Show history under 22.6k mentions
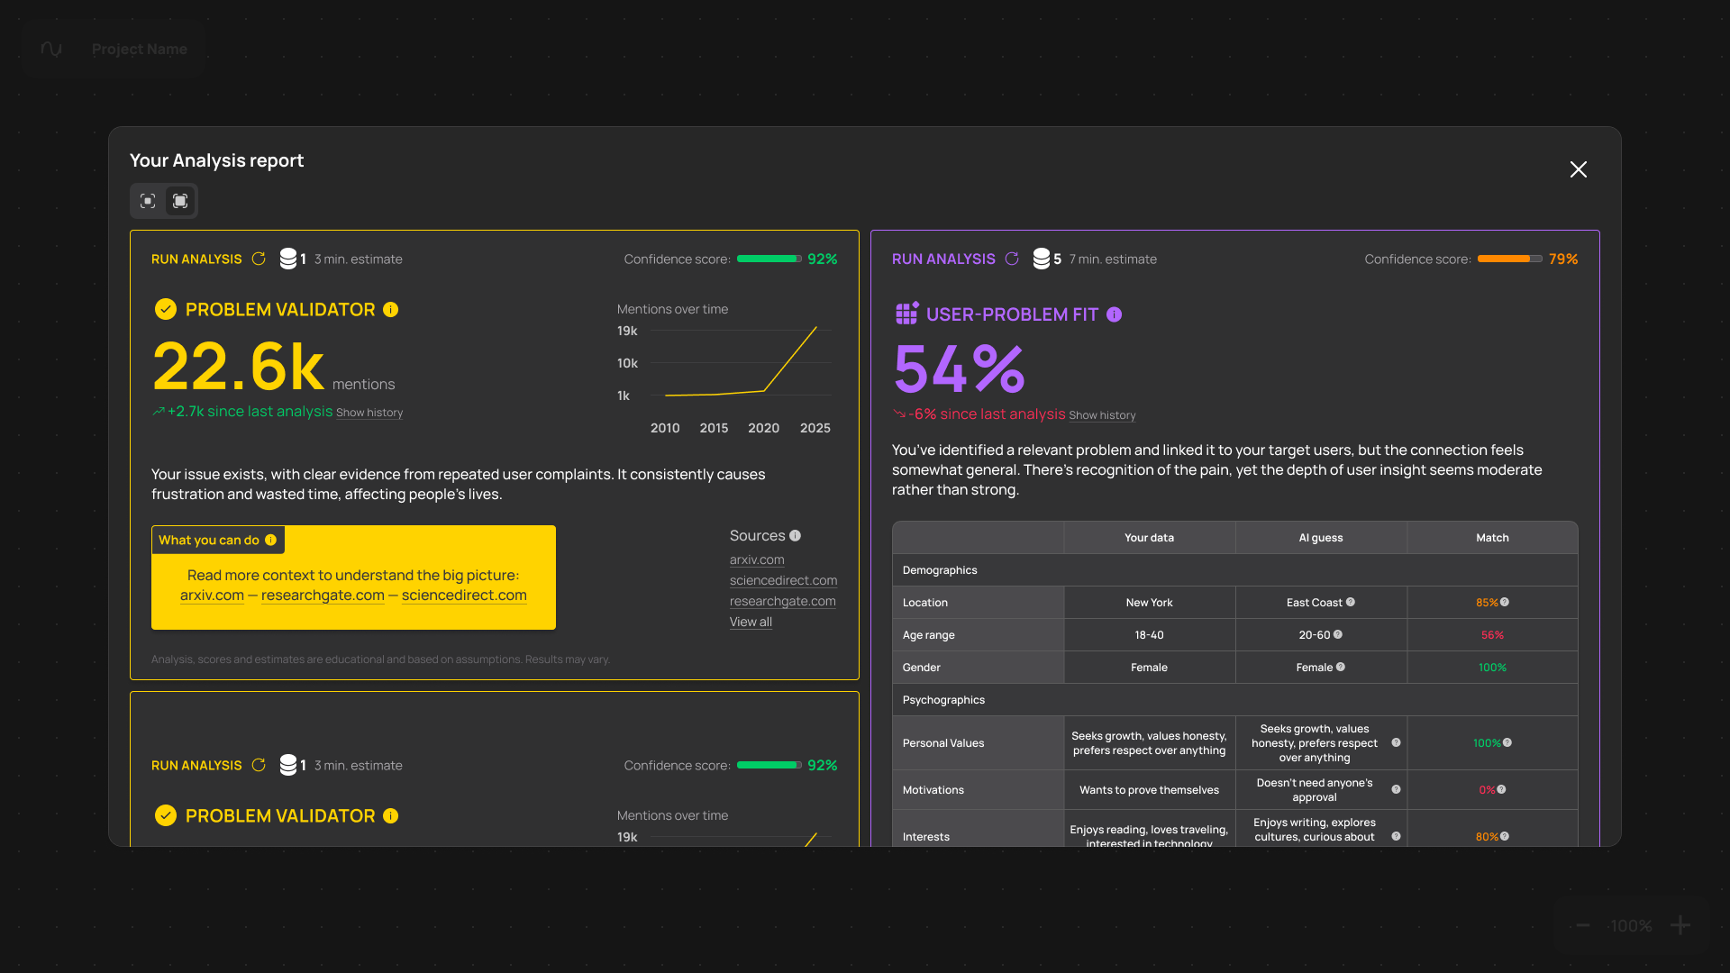Screen dimensions: 1730x973 click(369, 413)
